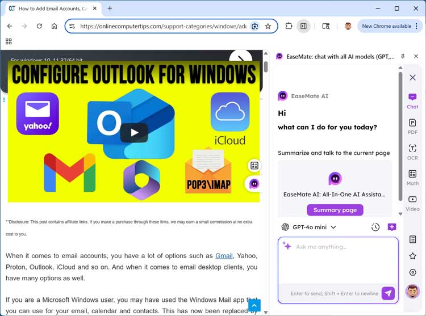Select the How to Add Email Accounts tab

click(x=53, y=9)
